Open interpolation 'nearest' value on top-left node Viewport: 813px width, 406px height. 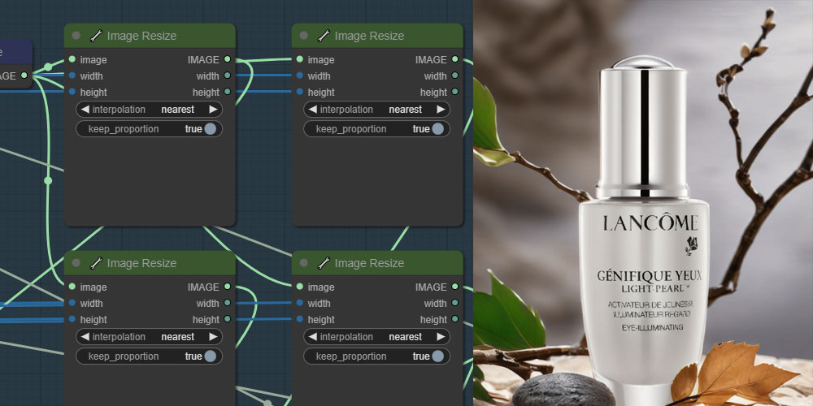point(178,110)
